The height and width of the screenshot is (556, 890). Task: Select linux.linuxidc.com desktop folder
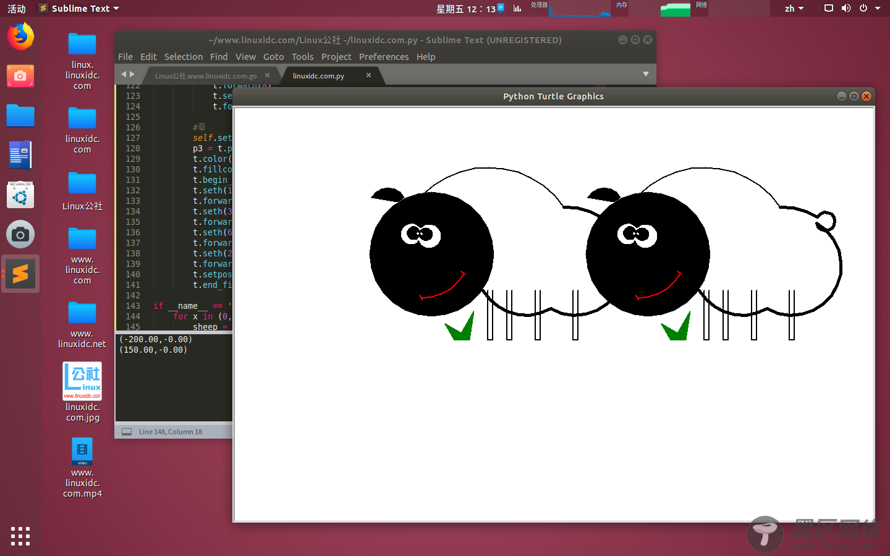(x=82, y=61)
